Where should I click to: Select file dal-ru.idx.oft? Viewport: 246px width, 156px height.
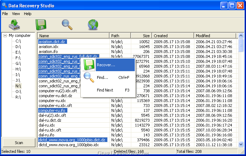[50, 130]
